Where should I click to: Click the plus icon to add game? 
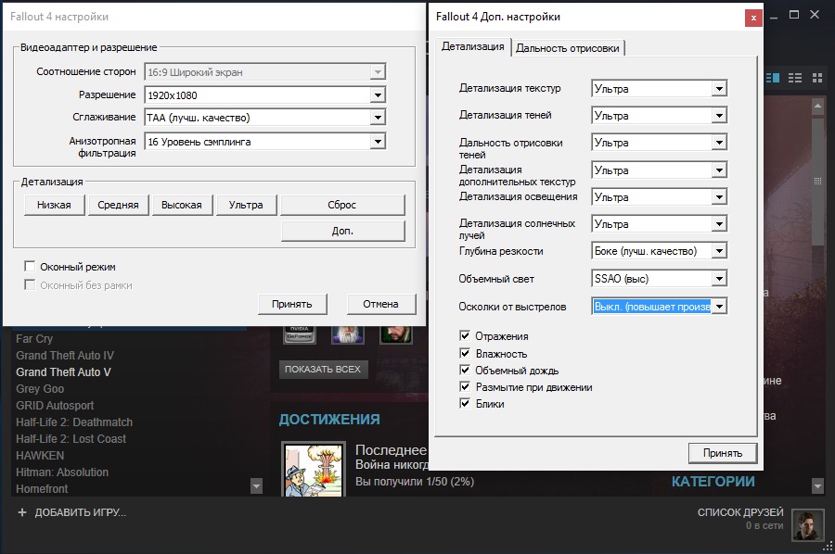(22, 512)
